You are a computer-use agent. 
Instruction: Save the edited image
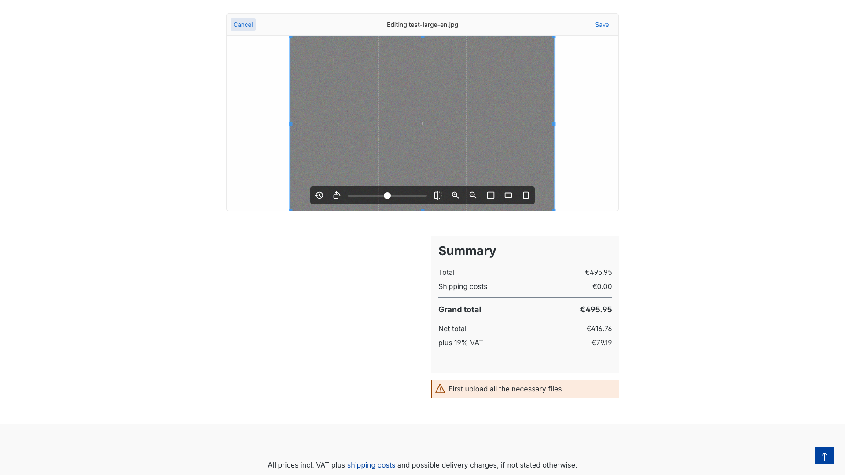(602, 25)
